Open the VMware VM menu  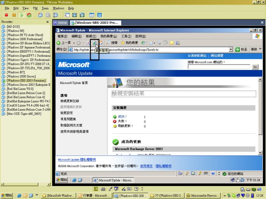[35, 8]
